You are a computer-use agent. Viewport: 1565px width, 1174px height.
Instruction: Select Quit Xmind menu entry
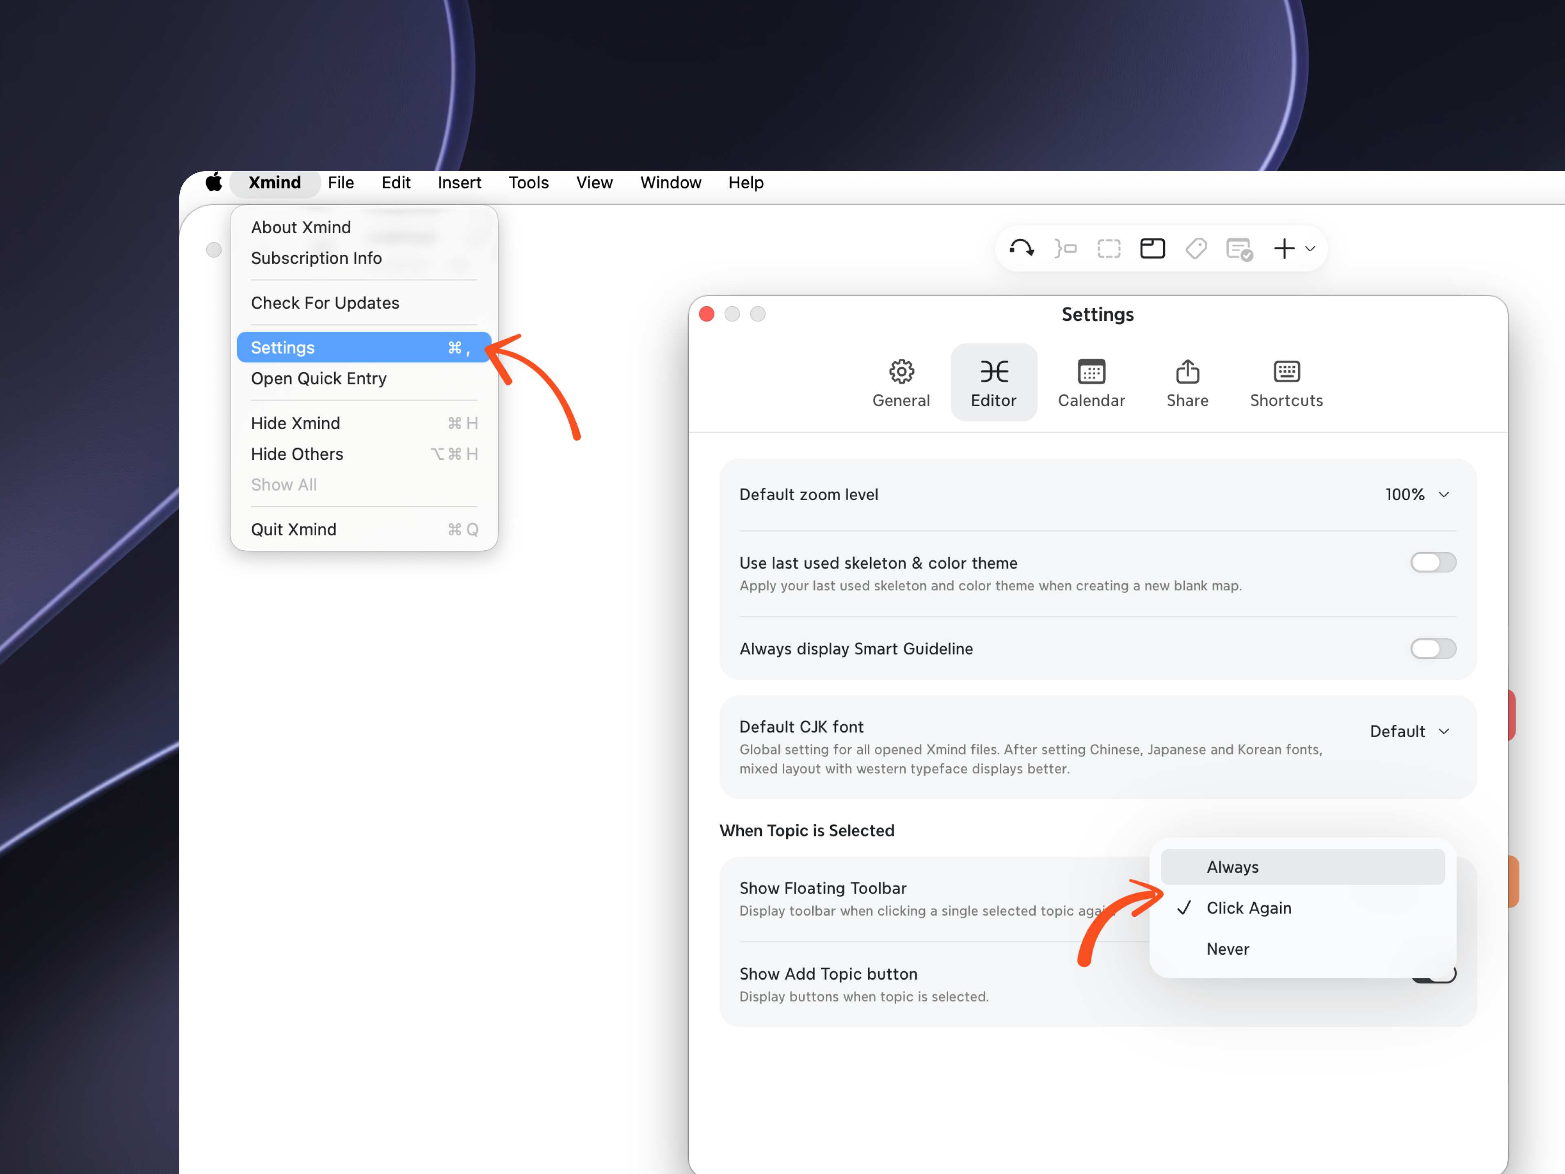coord(364,530)
